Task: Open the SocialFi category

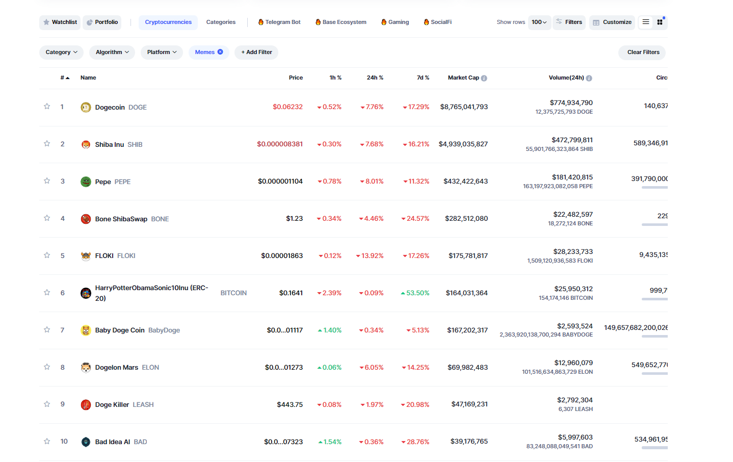Action: click(438, 22)
